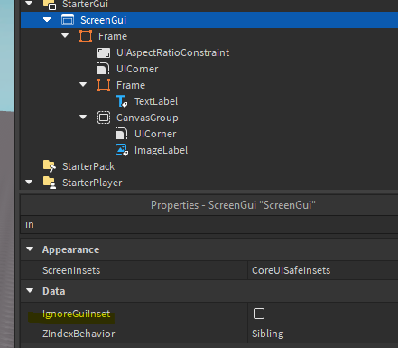Viewport: 398px width, 348px height.
Task: Select the StarterPack item
Action: pyautogui.click(x=88, y=166)
